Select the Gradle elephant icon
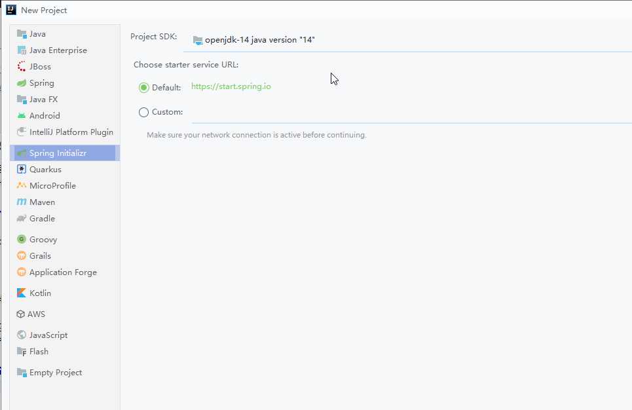The height and width of the screenshot is (410, 632). (22, 219)
